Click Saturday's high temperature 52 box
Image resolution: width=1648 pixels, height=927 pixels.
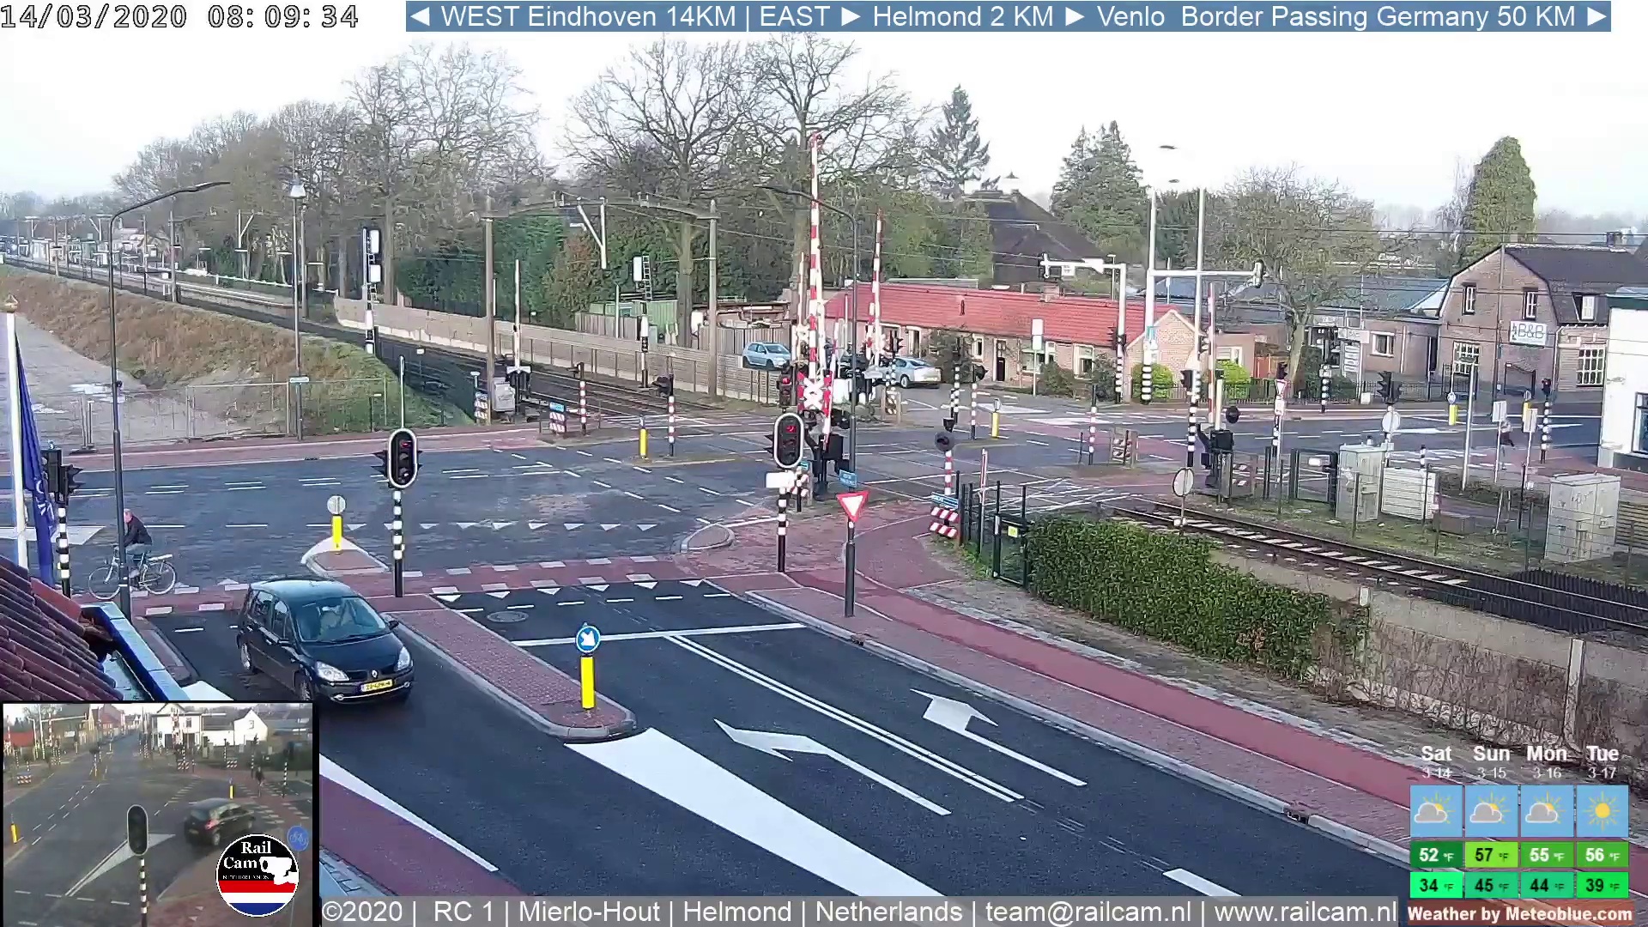click(1435, 855)
